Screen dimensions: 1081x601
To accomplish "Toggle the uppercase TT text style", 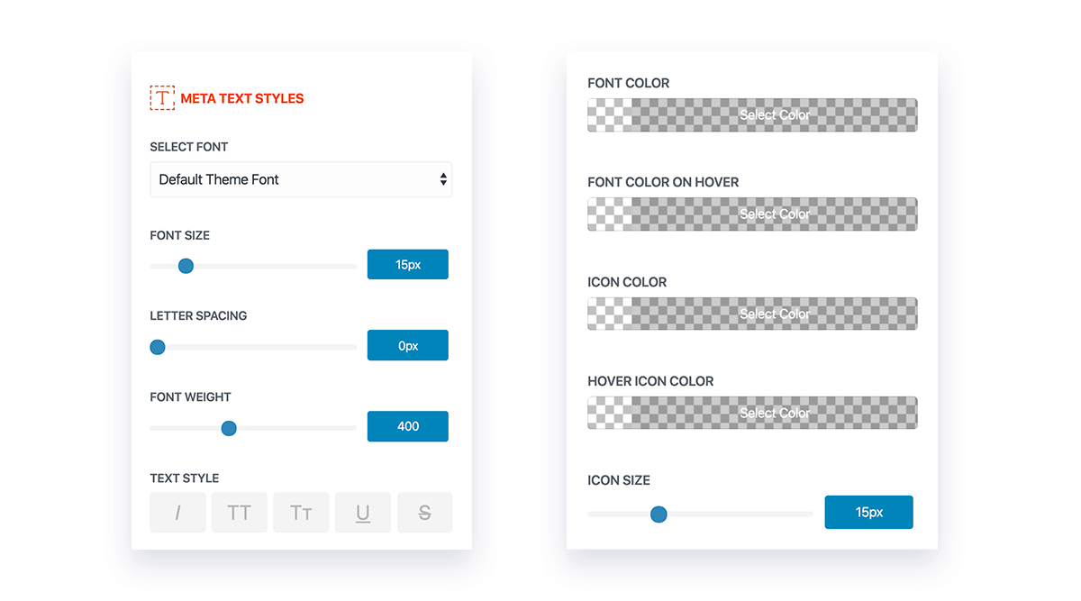I will click(x=239, y=513).
